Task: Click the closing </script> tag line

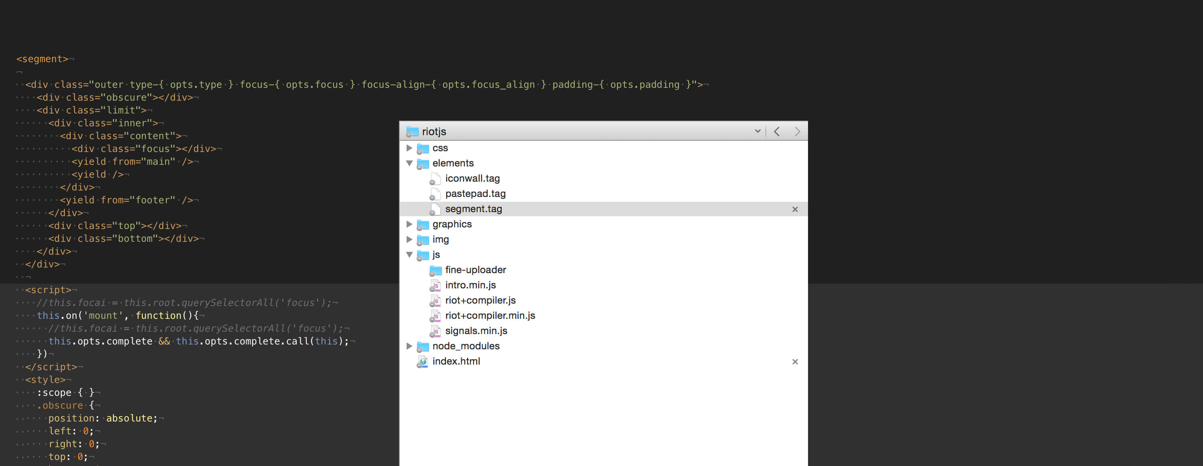Action: pyautogui.click(x=51, y=367)
